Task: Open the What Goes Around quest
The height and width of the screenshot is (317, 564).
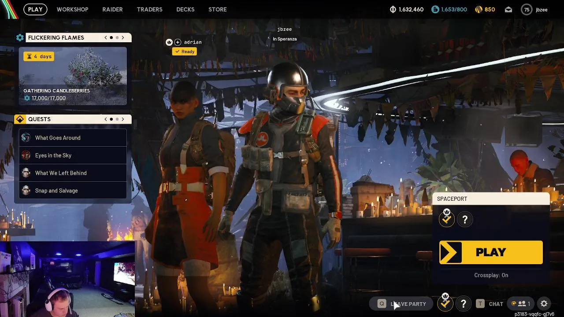Action: pos(73,138)
